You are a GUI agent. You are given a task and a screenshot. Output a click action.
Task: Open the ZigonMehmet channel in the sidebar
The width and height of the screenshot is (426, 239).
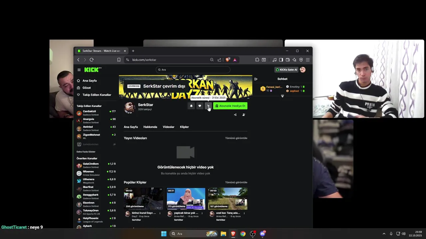tap(96, 136)
